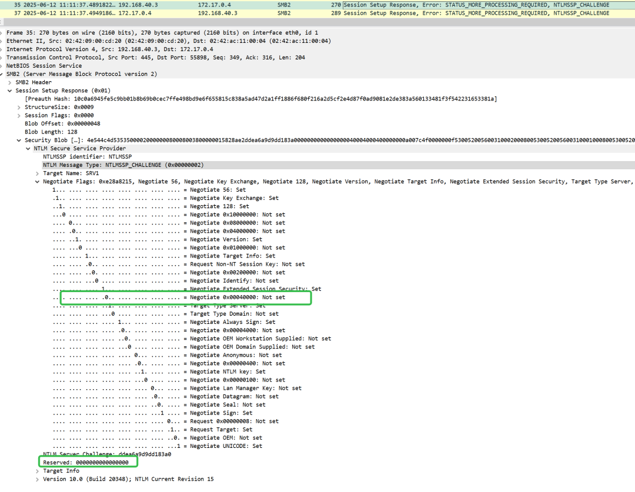Image resolution: width=635 pixels, height=492 pixels.
Task: Select NTLM Server Challenge line
Action: [108, 454]
